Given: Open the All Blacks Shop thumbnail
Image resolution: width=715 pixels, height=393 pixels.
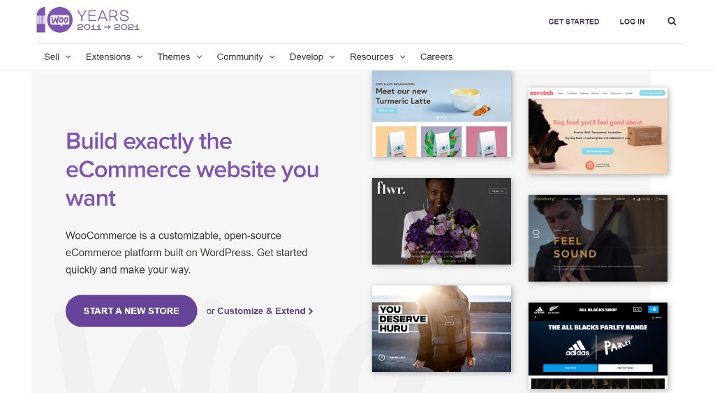Looking at the screenshot, I should pos(598,346).
